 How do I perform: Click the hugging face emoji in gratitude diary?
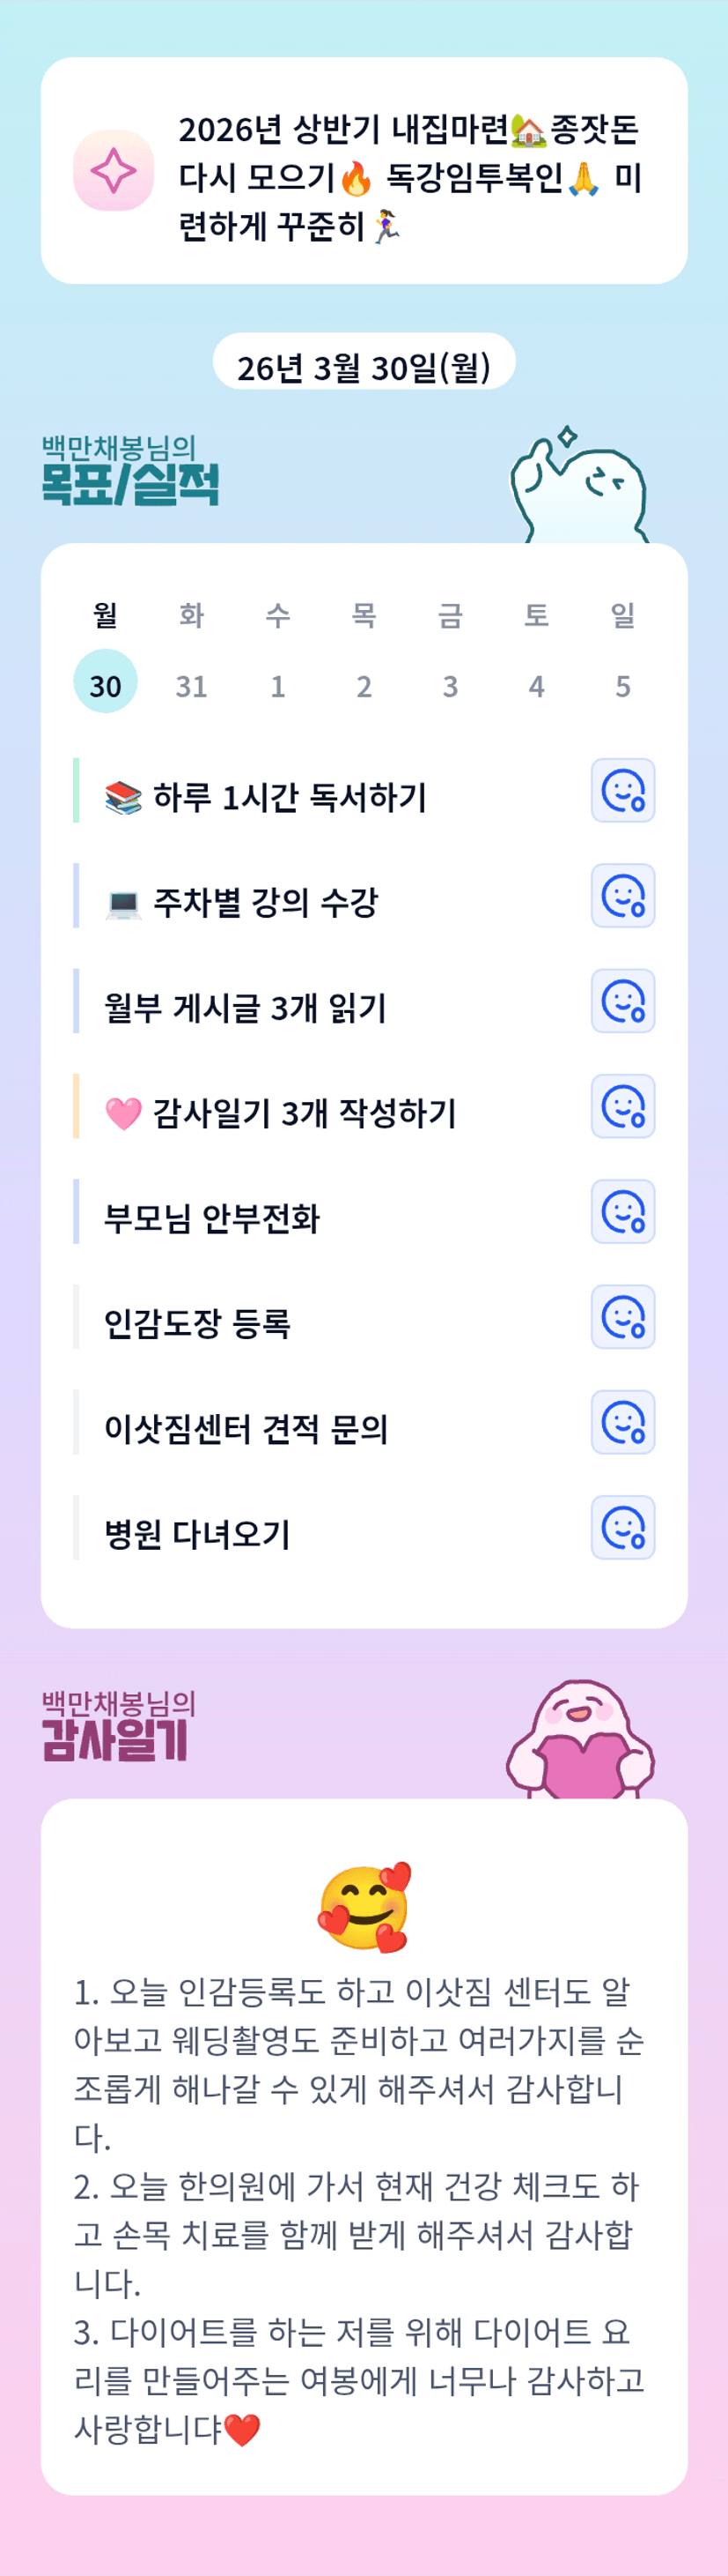coord(364,1906)
